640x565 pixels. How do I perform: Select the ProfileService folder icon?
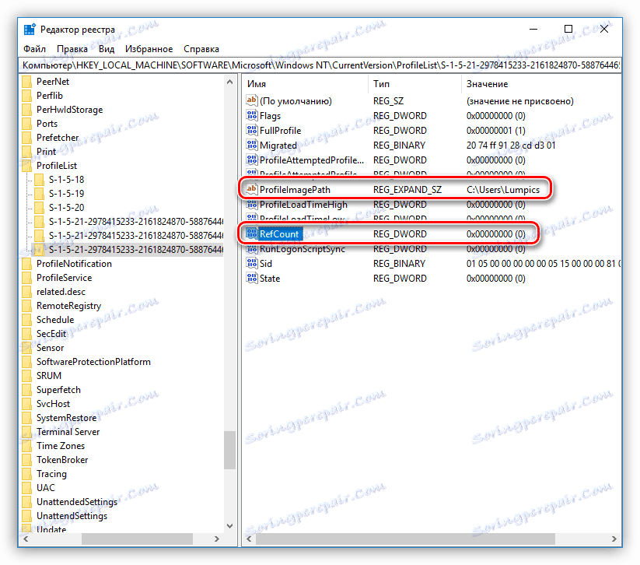[x=27, y=278]
